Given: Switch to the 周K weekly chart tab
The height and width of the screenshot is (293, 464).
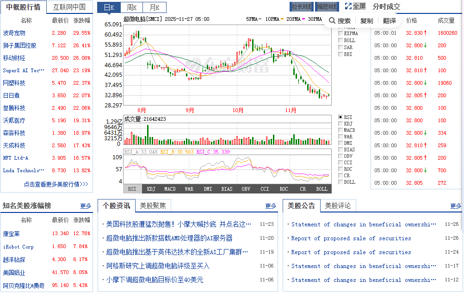Looking at the screenshot, I should tap(132, 7).
